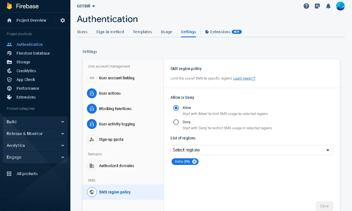The width and height of the screenshot is (352, 211).
Task: Open the notifications bell
Action: (328, 6)
